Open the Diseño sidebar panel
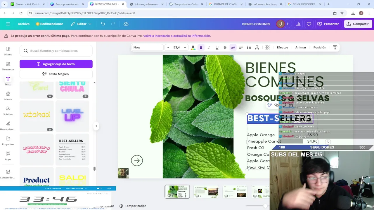374x210 pixels. tap(8, 51)
